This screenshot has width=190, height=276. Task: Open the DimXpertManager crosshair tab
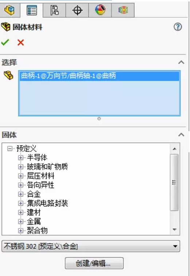point(77,10)
